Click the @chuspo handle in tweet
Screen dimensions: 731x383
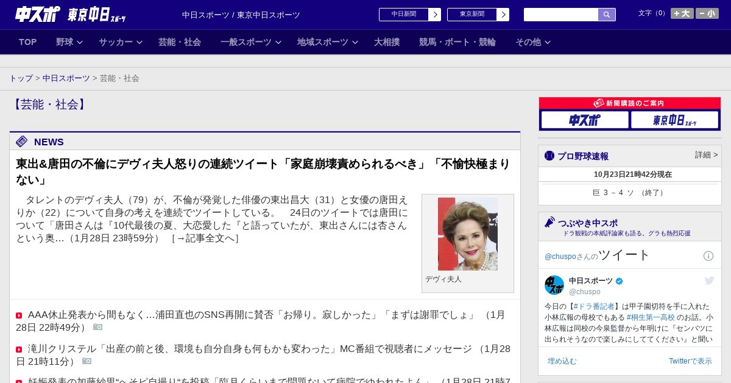(x=585, y=292)
